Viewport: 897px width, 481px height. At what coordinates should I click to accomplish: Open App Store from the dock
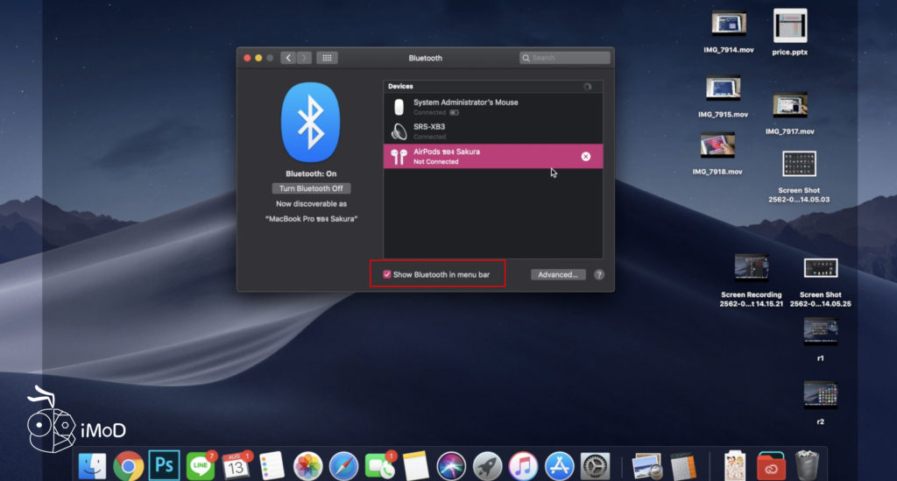coord(559,466)
